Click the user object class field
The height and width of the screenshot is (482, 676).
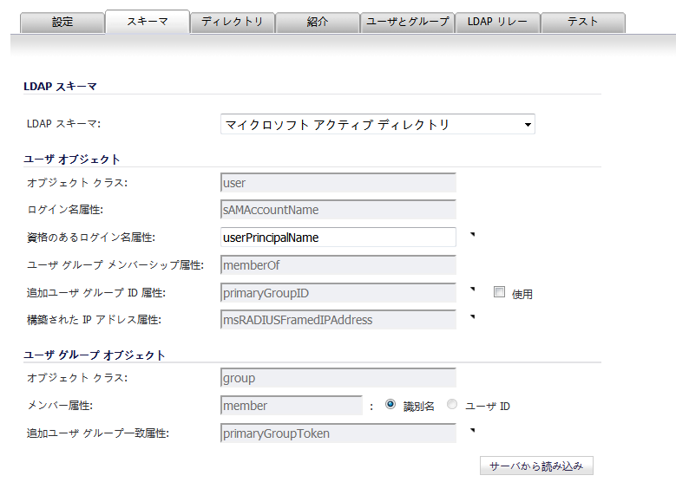[338, 183]
